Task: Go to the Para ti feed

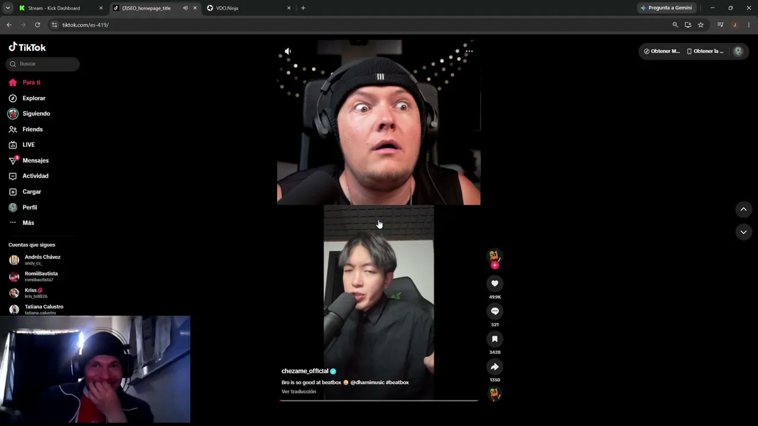Action: click(24, 82)
